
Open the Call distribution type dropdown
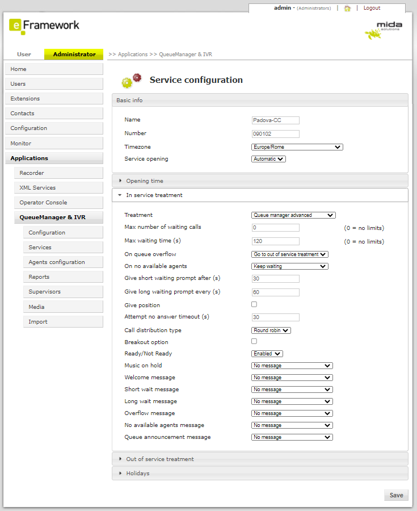tap(271, 330)
